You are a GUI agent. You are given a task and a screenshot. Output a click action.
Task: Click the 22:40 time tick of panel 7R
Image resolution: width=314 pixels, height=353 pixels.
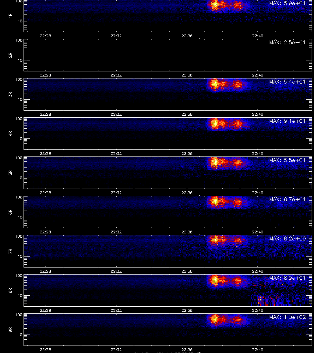(258, 271)
